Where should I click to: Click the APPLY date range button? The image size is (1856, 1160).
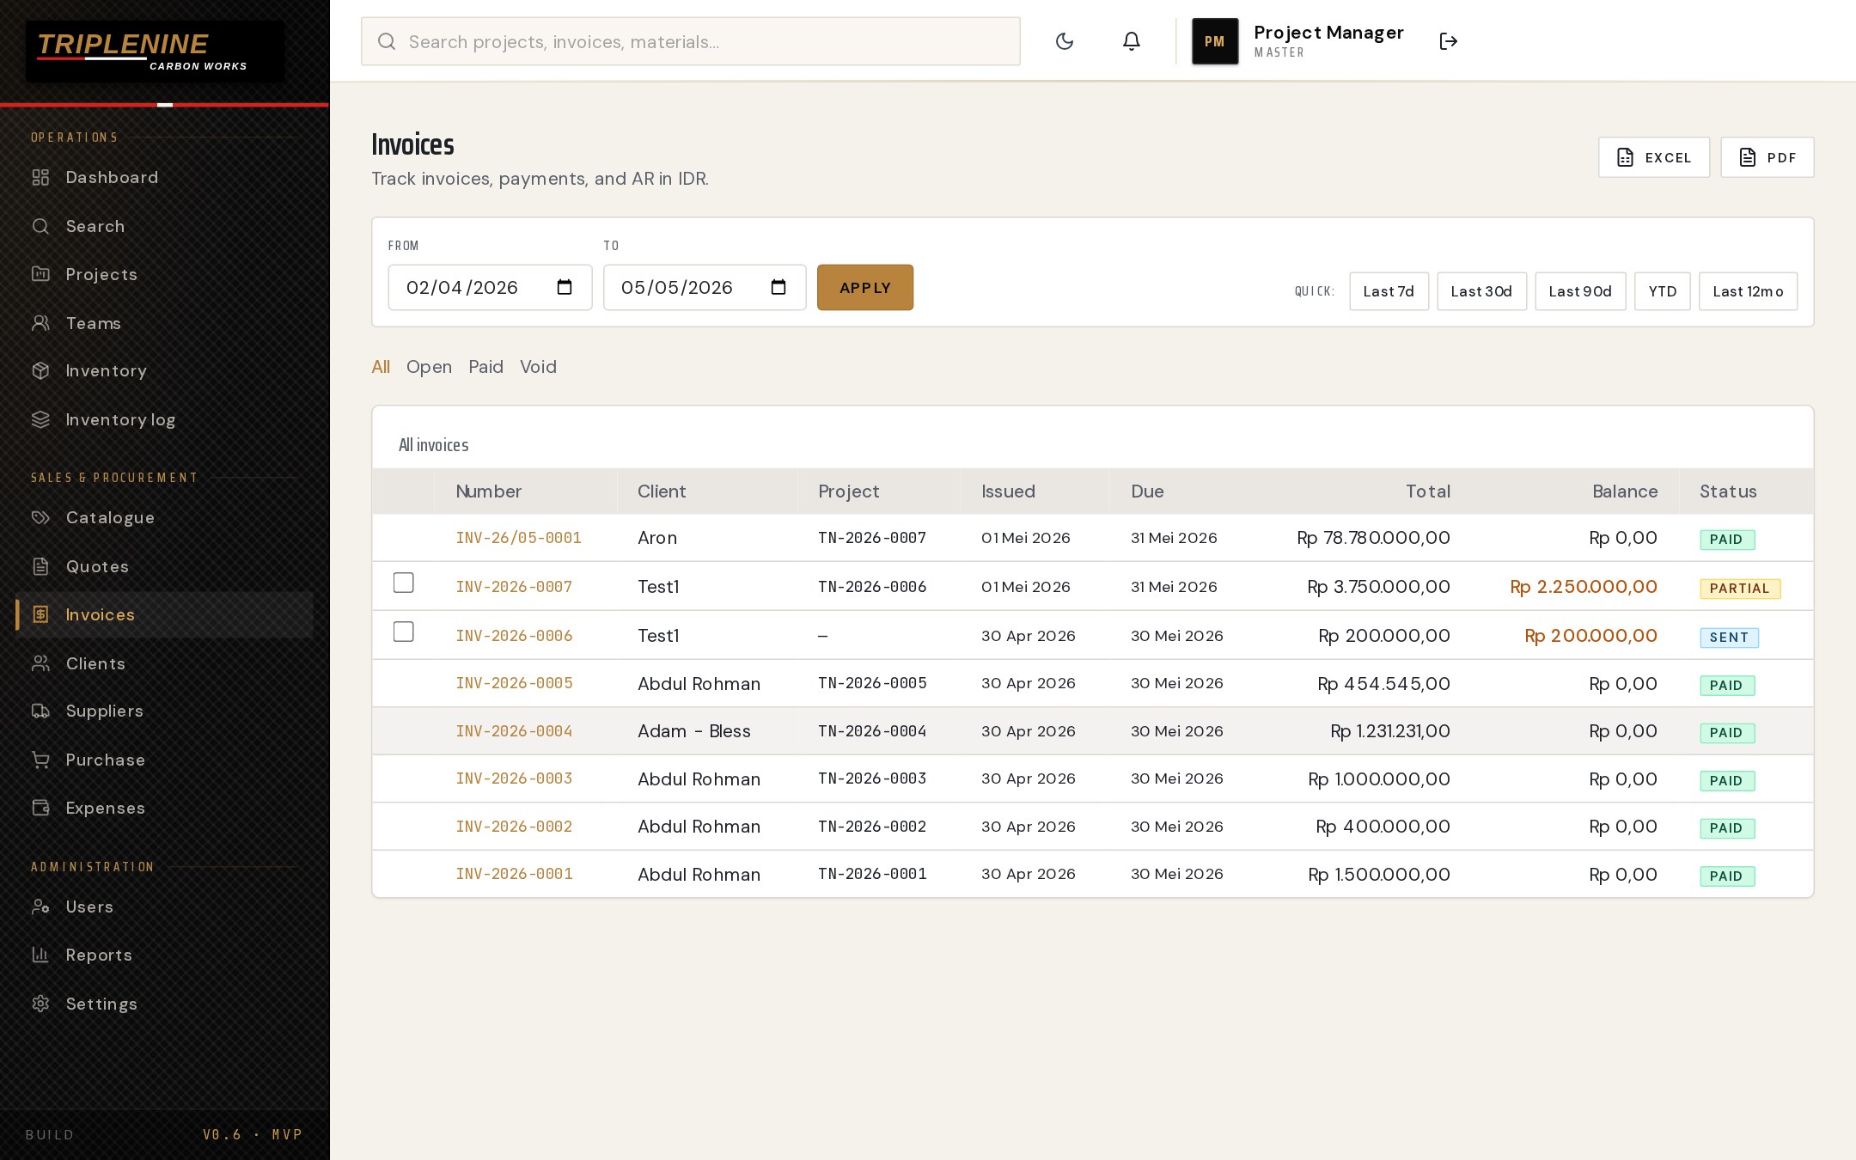(x=864, y=287)
